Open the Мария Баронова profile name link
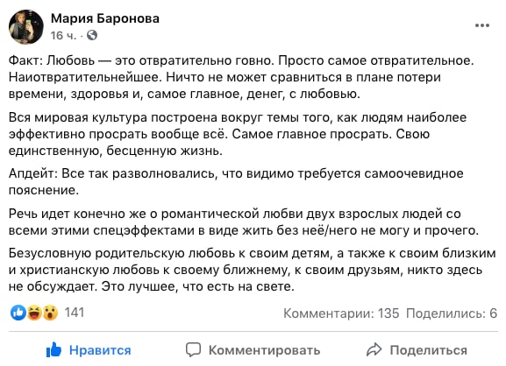Image resolution: width=506 pixels, height=366 pixels. 105,18
